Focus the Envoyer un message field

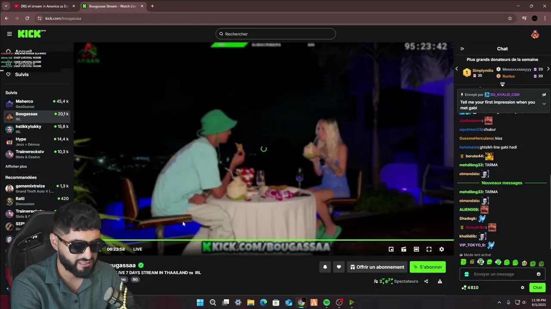502,274
